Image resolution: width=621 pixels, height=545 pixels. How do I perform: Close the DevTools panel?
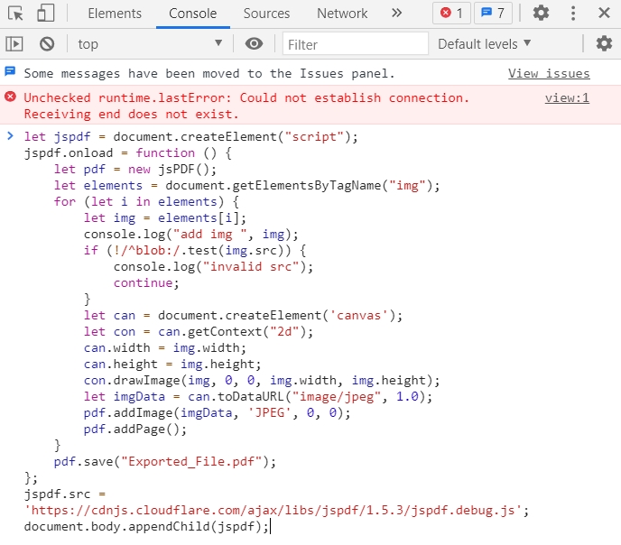click(x=604, y=13)
